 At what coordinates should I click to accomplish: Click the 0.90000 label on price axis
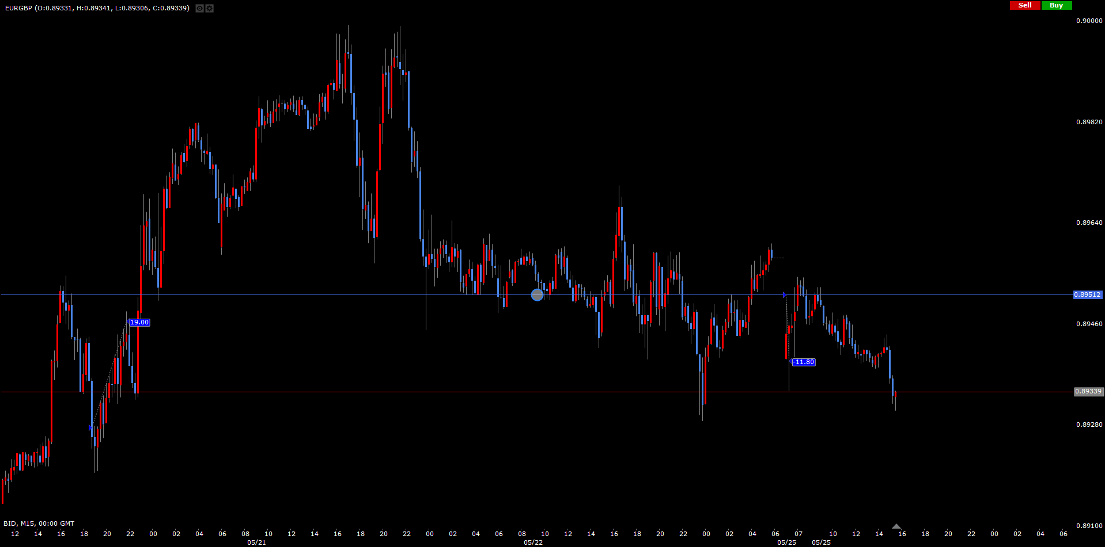[x=1089, y=21]
